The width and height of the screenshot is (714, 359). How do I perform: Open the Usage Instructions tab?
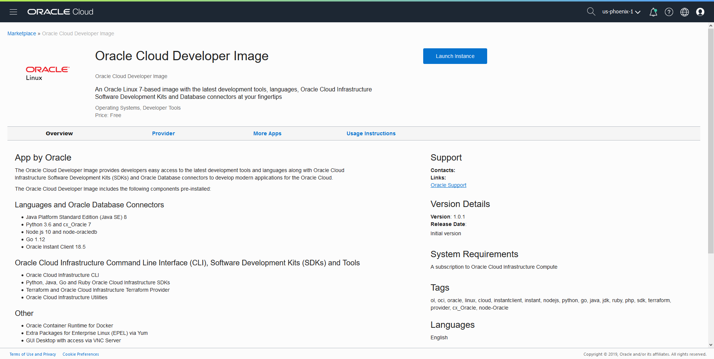(x=371, y=133)
